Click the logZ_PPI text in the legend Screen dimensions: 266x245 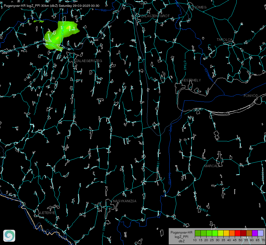click(x=181, y=237)
